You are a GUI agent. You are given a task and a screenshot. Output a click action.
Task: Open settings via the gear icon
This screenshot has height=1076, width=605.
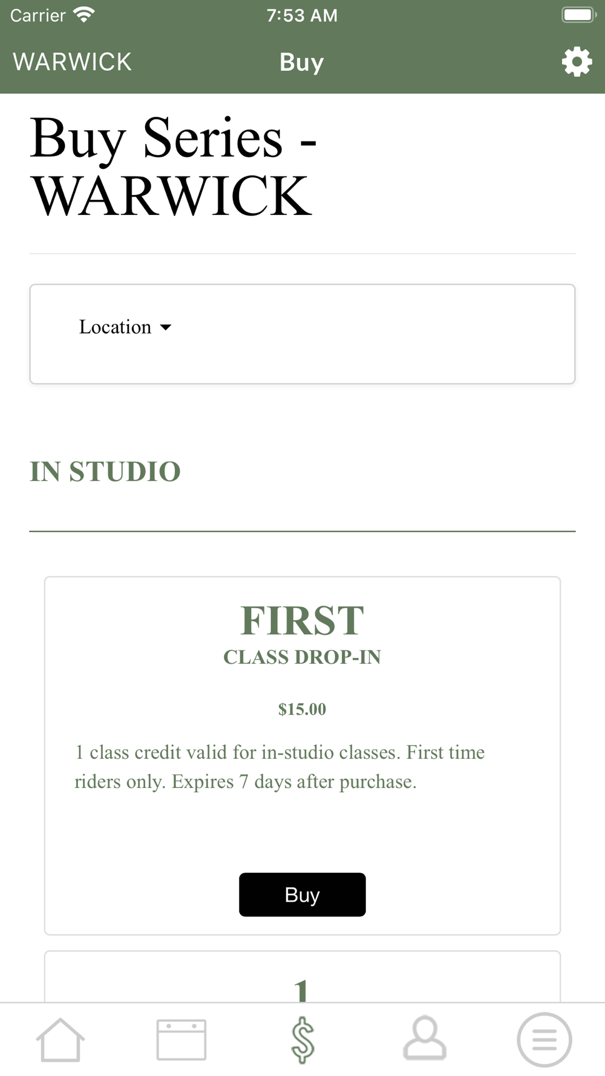point(577,62)
